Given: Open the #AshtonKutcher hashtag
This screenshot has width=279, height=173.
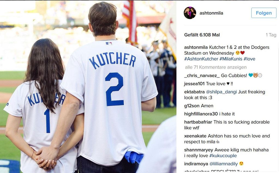Looking at the screenshot, I should click(x=201, y=59).
